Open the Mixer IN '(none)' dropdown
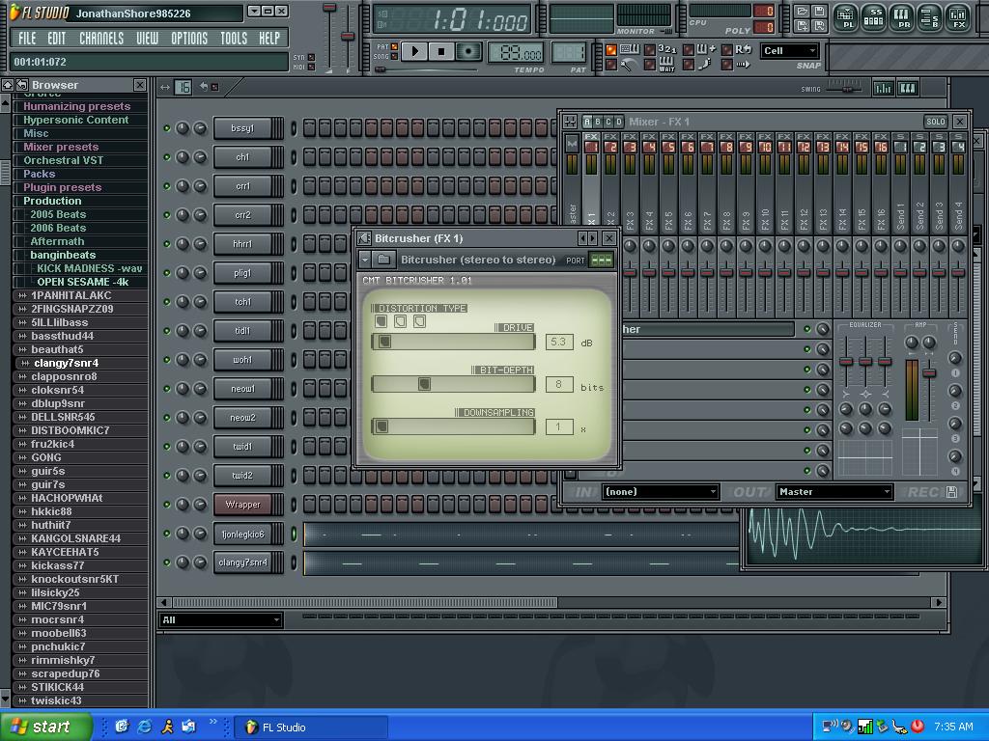The image size is (989, 741). (661, 491)
